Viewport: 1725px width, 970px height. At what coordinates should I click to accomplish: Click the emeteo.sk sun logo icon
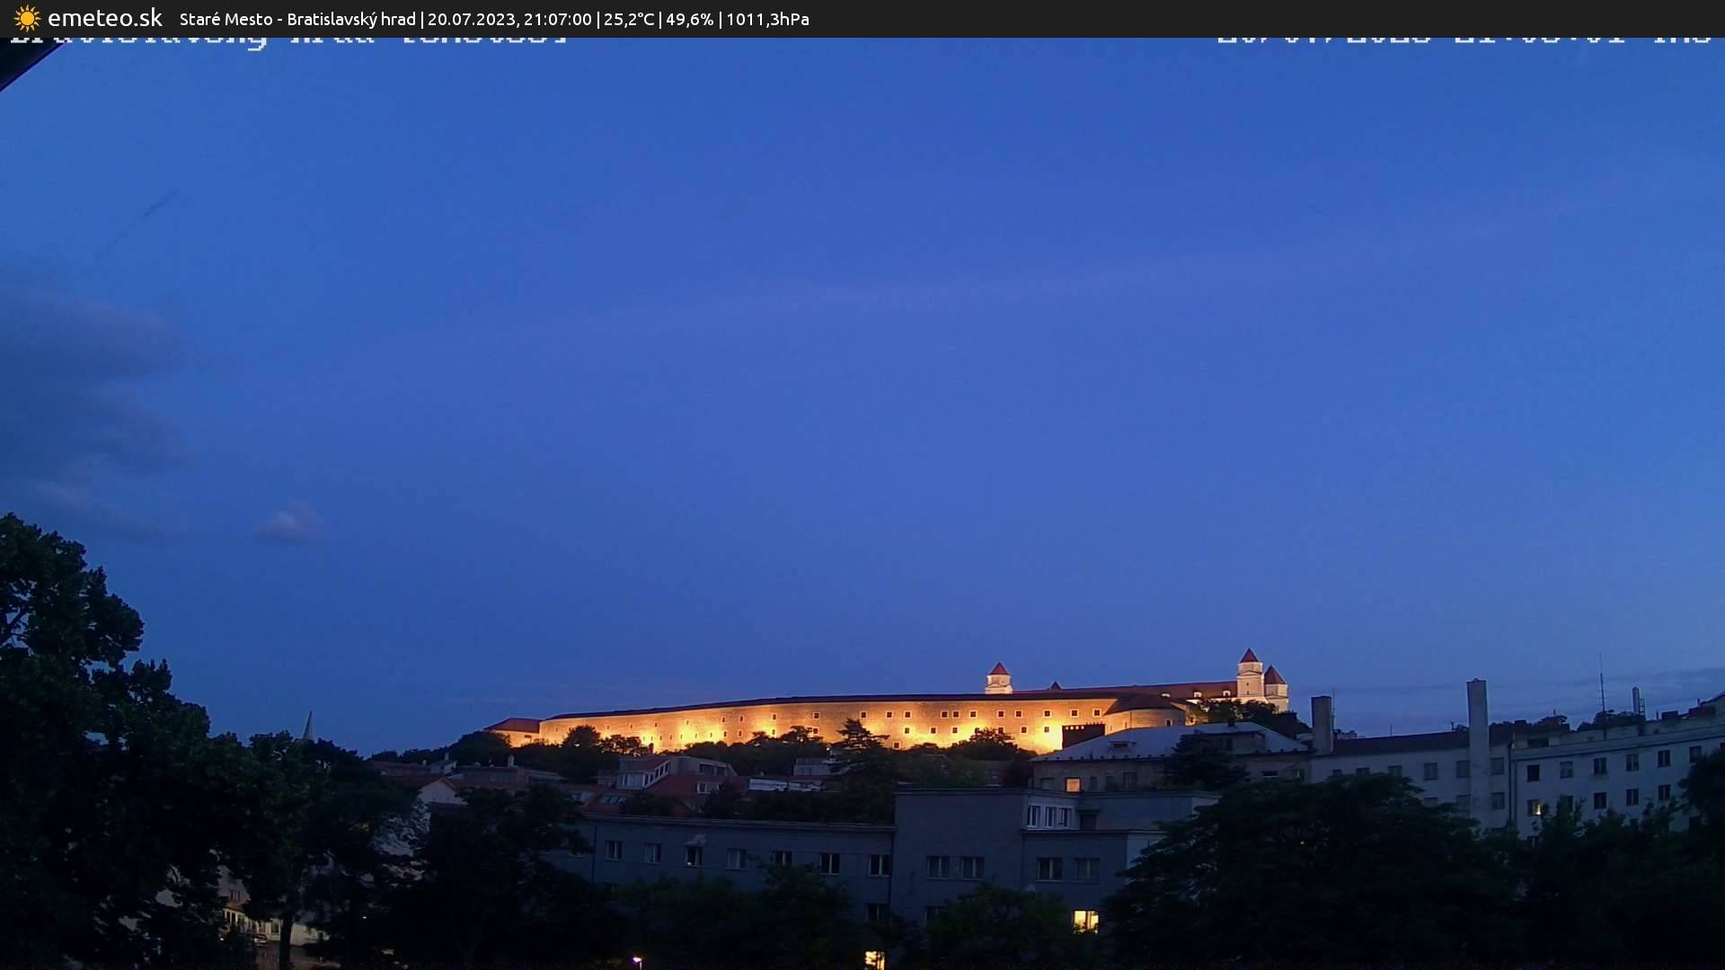click(27, 19)
